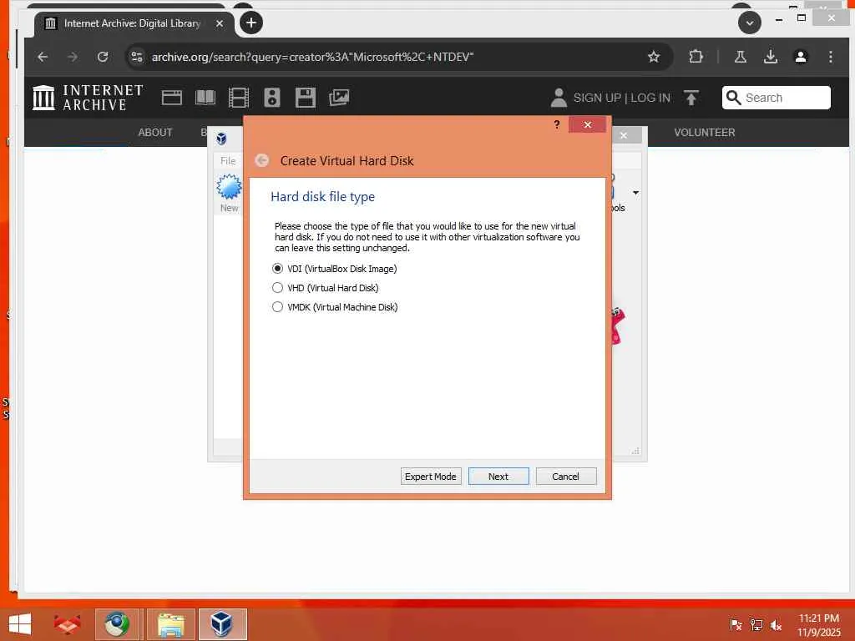Click Next in the disk wizard
Screen dimensions: 855x641
[x=498, y=477]
